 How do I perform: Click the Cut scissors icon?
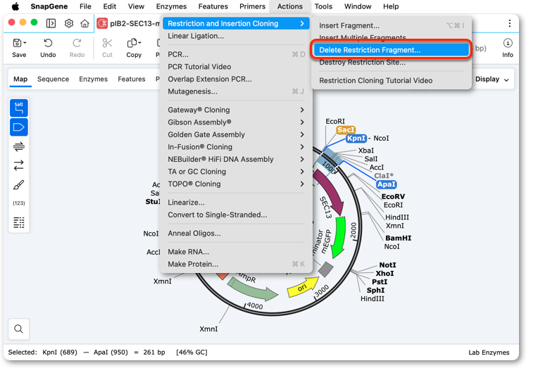coord(108,43)
